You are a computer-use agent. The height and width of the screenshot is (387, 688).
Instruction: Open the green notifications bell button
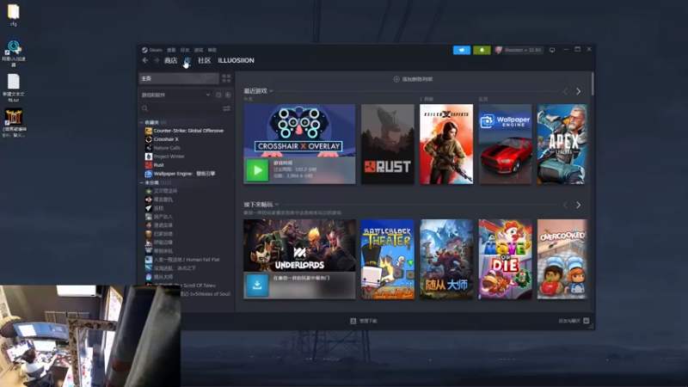pyautogui.click(x=482, y=50)
